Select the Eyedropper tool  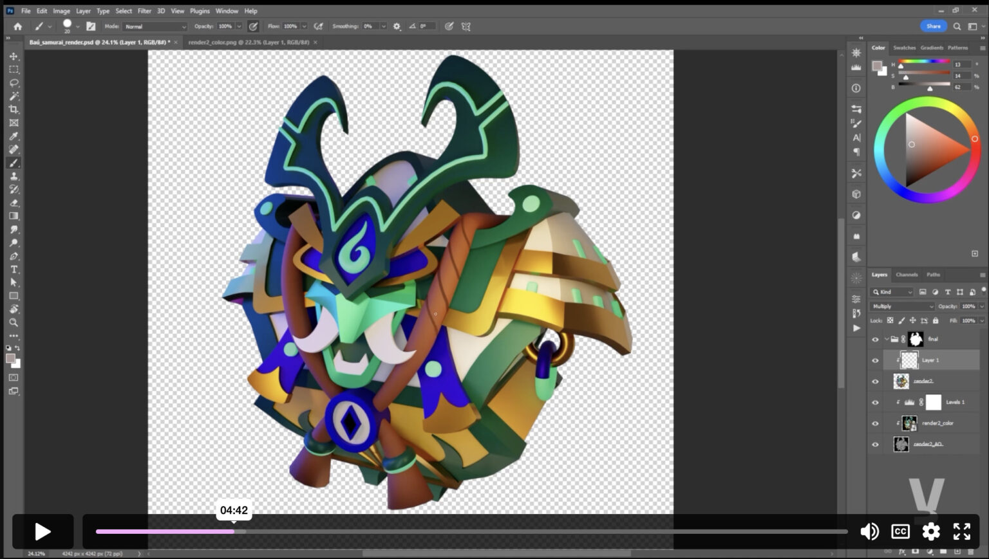[14, 136]
